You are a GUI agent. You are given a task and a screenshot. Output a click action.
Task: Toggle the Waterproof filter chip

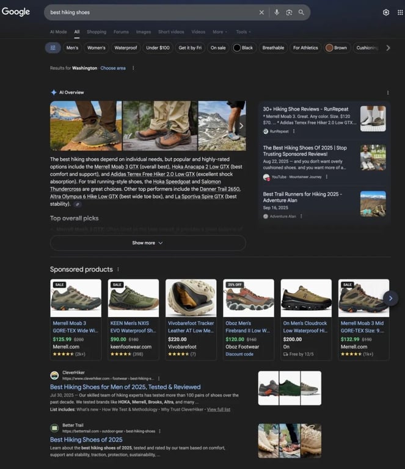coord(126,48)
